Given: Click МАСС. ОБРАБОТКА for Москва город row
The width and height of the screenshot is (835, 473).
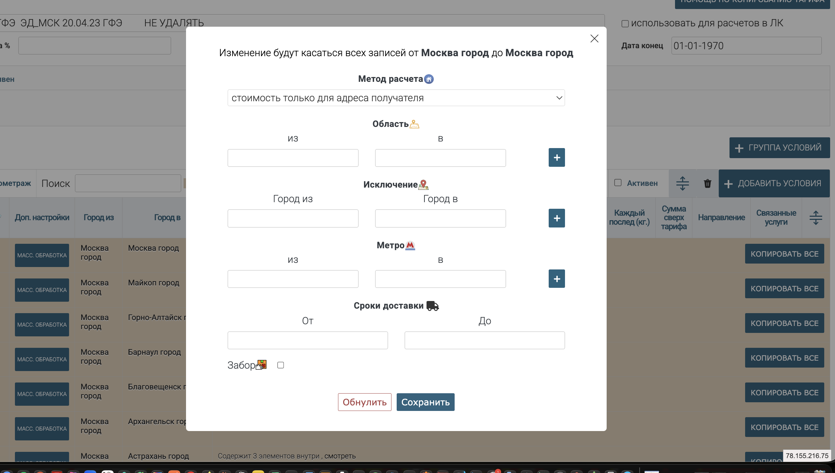Looking at the screenshot, I should [42, 255].
